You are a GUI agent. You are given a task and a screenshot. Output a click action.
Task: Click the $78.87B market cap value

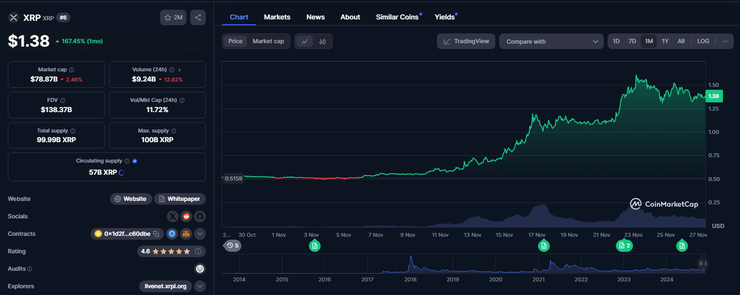44,79
